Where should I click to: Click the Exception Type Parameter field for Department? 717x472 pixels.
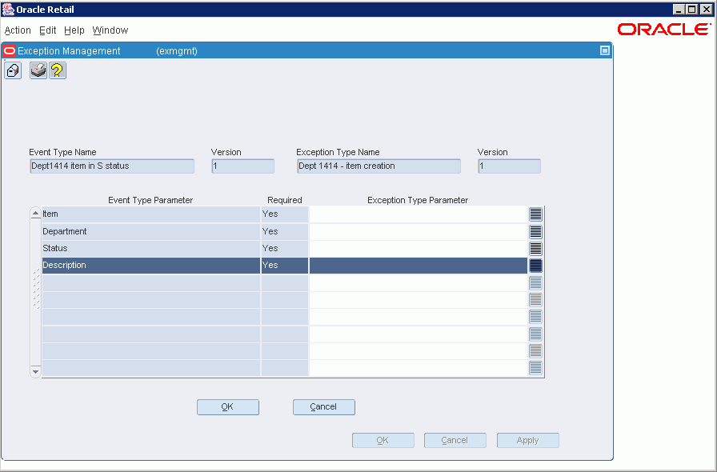point(419,231)
